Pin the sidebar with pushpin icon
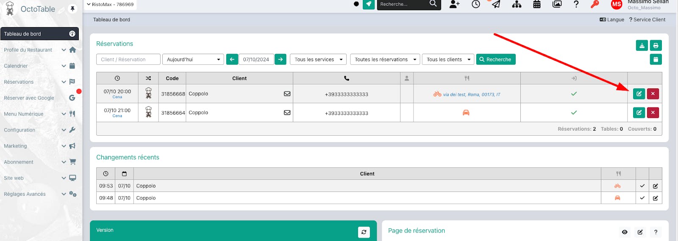The height and width of the screenshot is (241, 678). [72, 9]
